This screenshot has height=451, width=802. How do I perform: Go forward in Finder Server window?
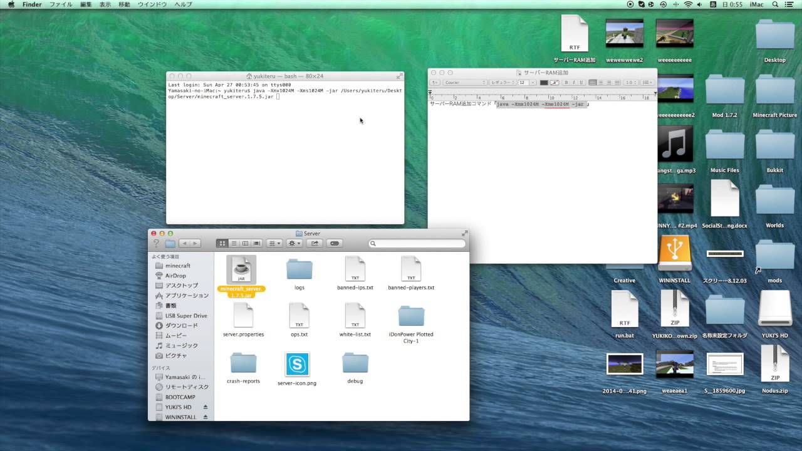coord(195,243)
